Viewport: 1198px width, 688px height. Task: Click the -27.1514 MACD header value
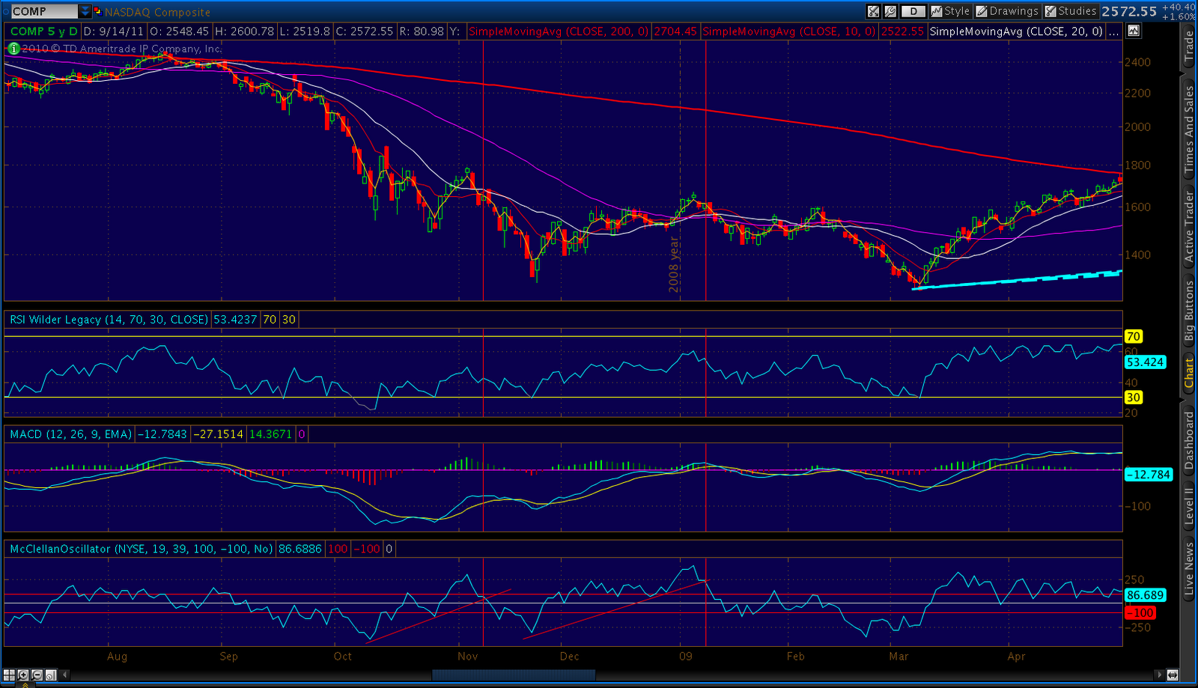click(219, 434)
